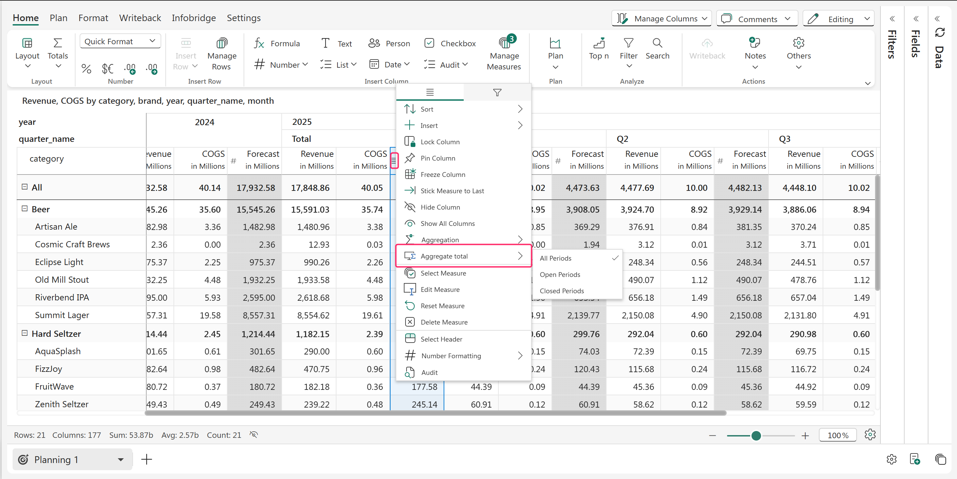Click the zoom percentage input field
The width and height of the screenshot is (957, 479).
pos(837,435)
